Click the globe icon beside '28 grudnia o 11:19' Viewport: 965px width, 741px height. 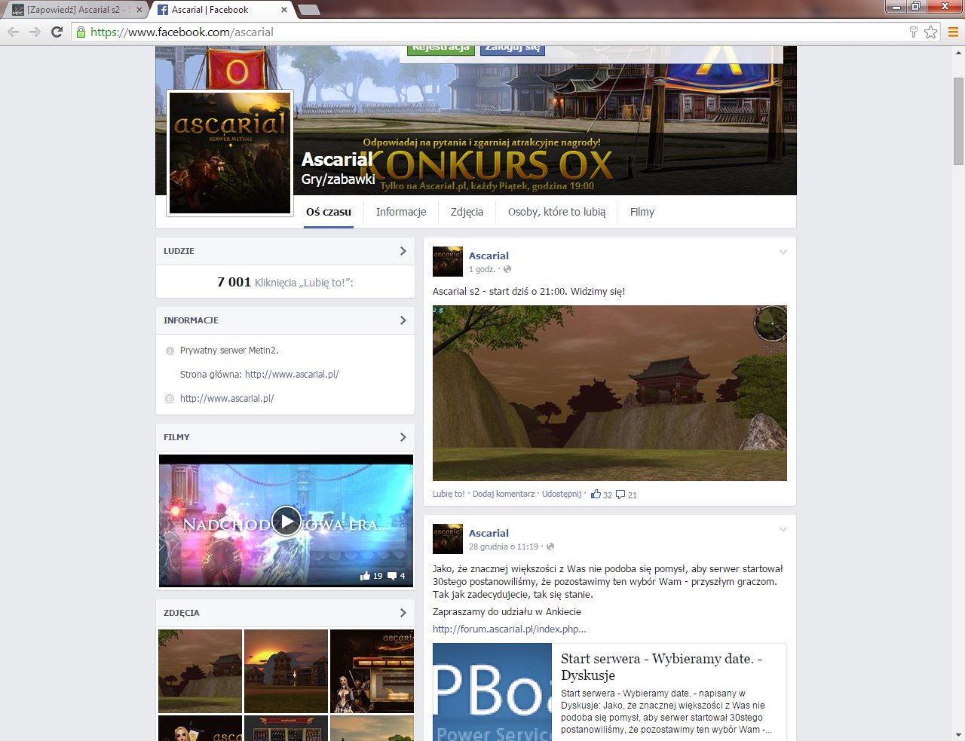pos(550,547)
